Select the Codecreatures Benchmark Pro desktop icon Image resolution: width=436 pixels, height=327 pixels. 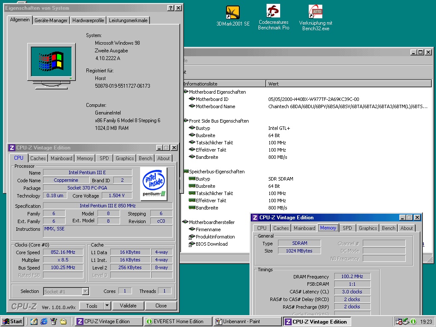point(273,11)
